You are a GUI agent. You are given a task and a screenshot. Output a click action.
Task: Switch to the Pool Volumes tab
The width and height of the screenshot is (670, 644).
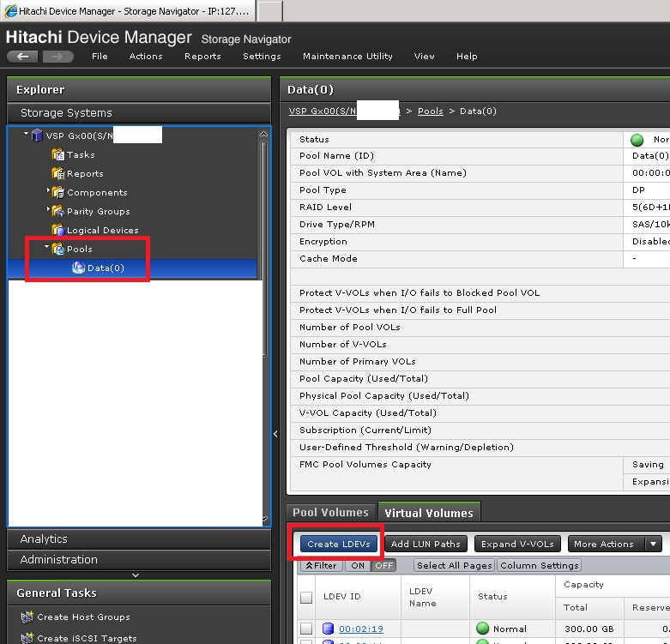pos(331,513)
